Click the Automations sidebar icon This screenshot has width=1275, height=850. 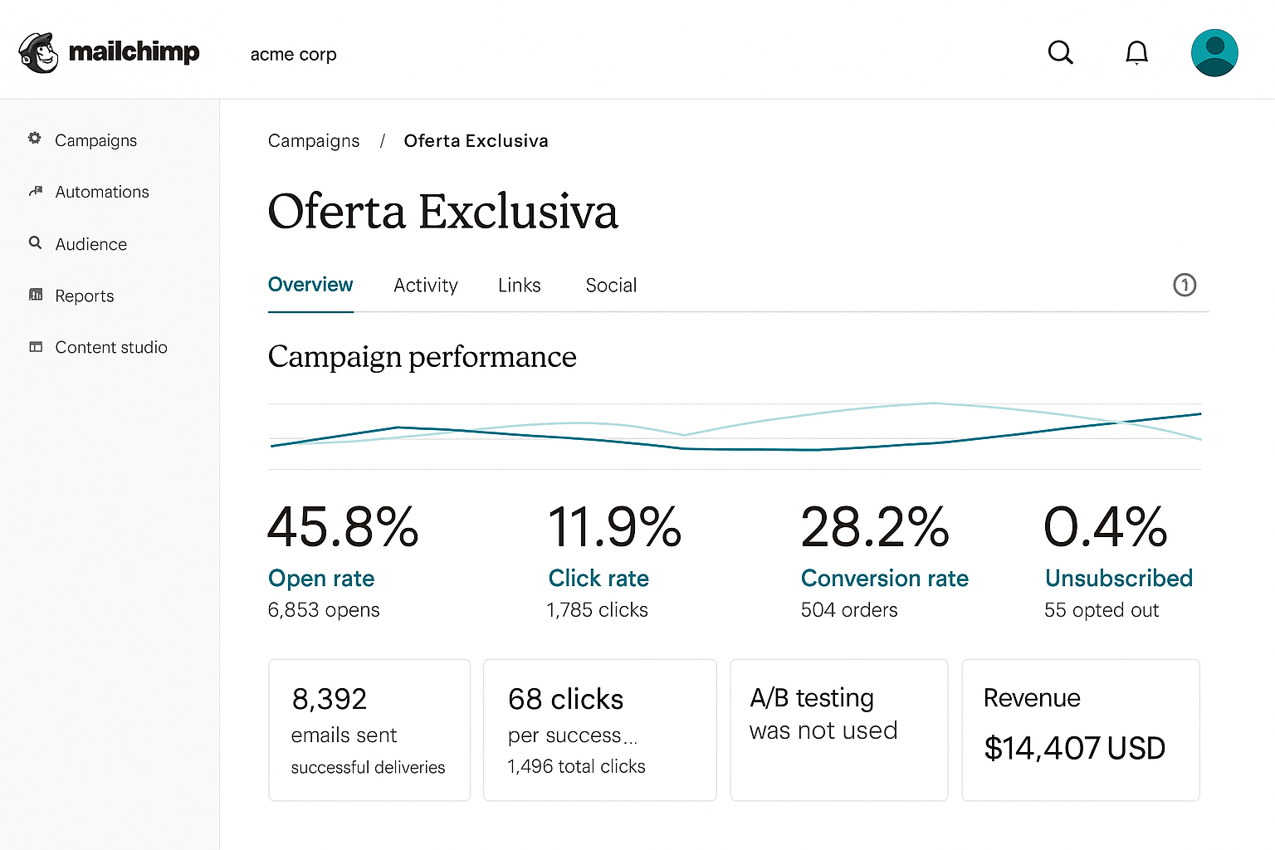pos(35,191)
